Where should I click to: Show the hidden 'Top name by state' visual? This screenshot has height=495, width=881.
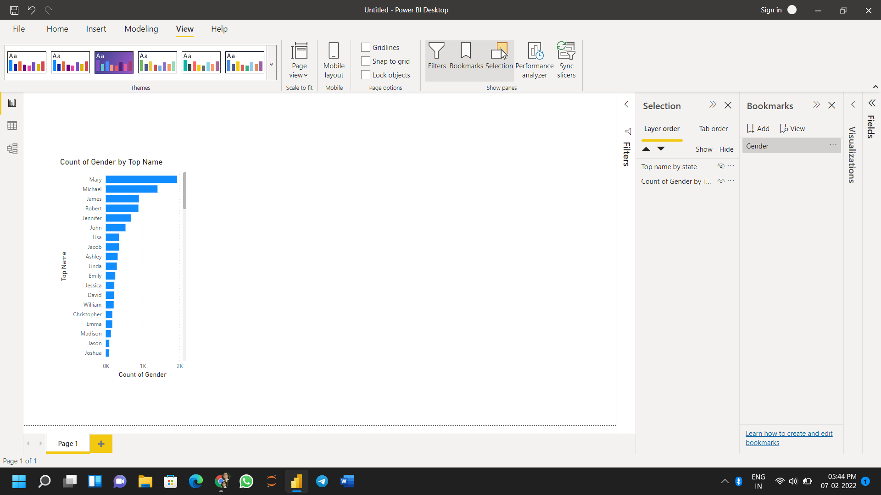pyautogui.click(x=720, y=166)
